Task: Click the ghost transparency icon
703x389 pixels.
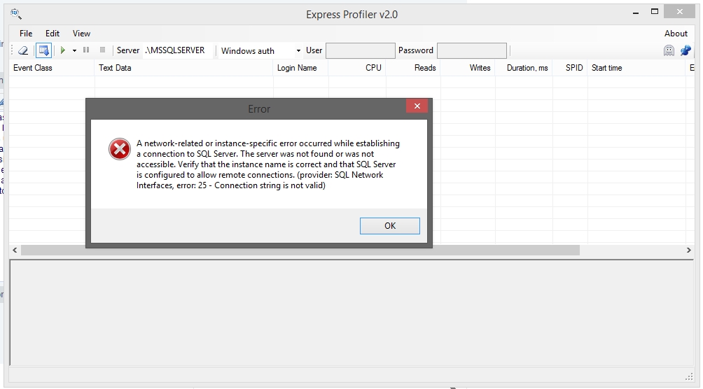Action: point(669,50)
